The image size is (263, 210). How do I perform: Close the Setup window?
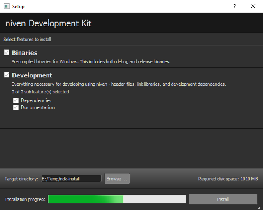(253, 6)
